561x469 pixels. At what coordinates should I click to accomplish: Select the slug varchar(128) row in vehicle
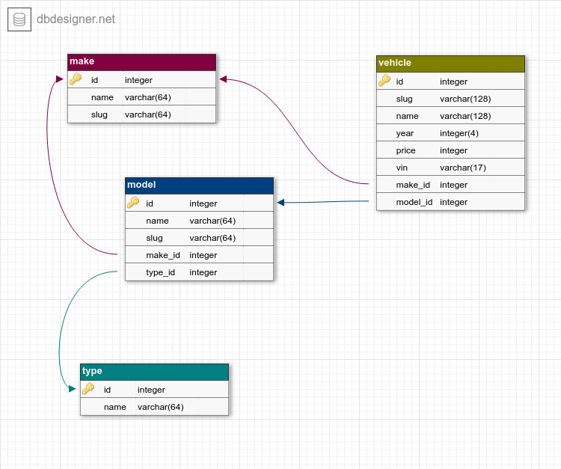[450, 99]
